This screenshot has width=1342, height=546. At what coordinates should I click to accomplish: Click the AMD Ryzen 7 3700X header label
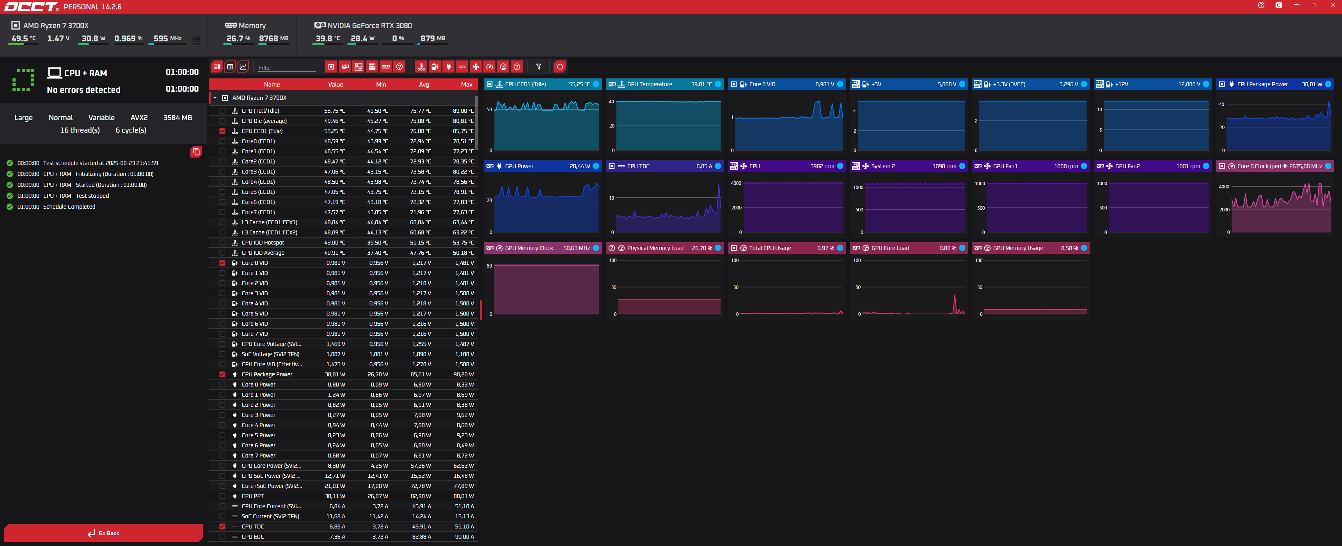click(x=56, y=25)
